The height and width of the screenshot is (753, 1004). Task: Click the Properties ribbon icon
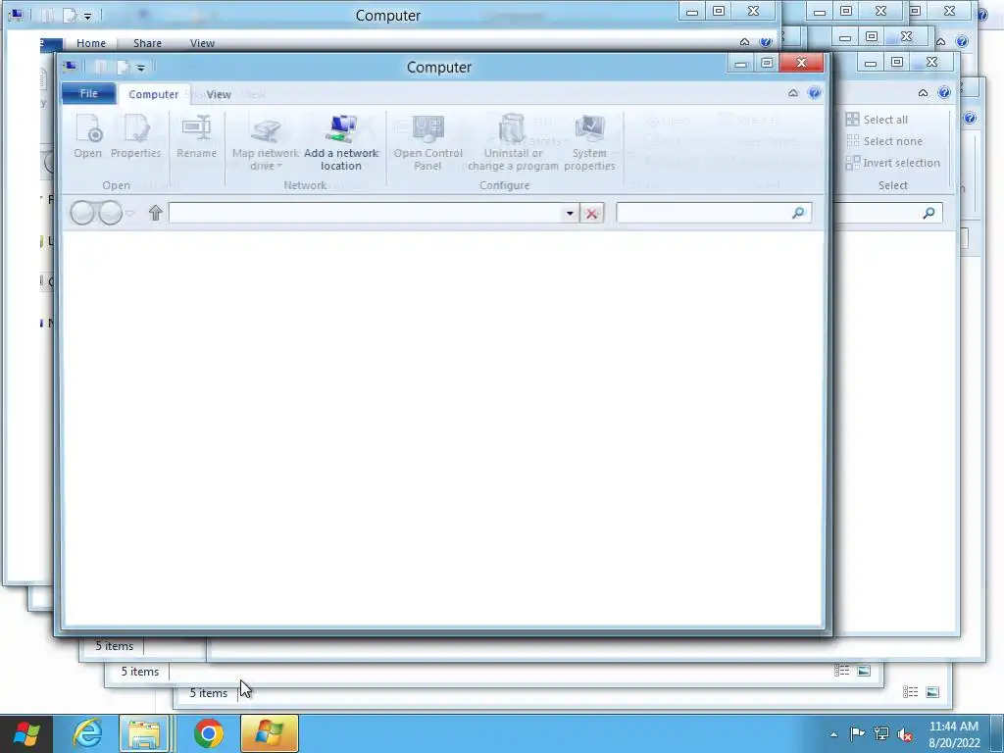135,136
